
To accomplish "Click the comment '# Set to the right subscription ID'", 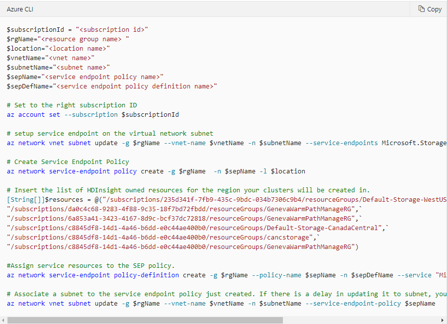I will (x=72, y=105).
